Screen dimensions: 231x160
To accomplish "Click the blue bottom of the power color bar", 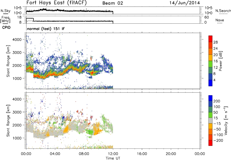I will click(210, 83).
